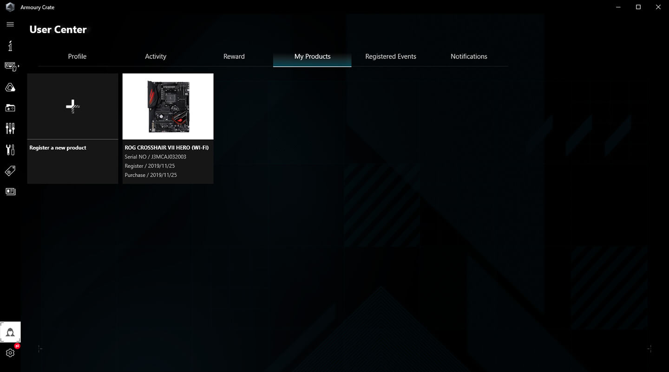Open Settings gear icon with notification badge
The image size is (669, 372).
click(x=10, y=353)
